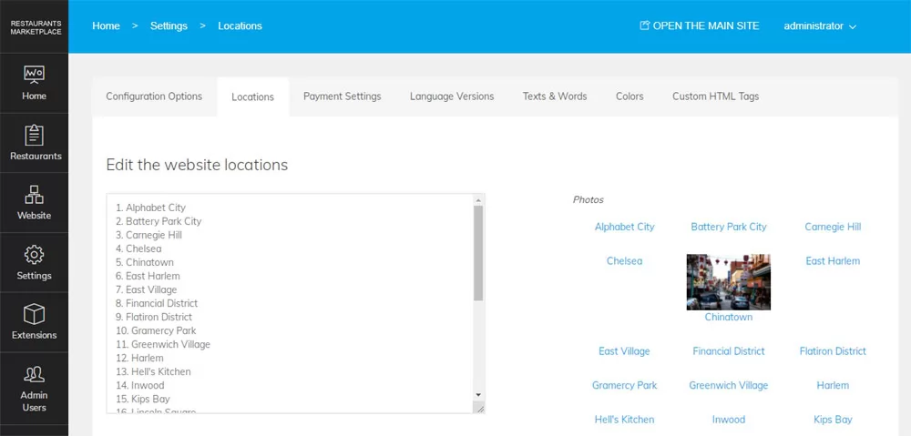Click the locations list scrollbar thumb

[x=478, y=253]
